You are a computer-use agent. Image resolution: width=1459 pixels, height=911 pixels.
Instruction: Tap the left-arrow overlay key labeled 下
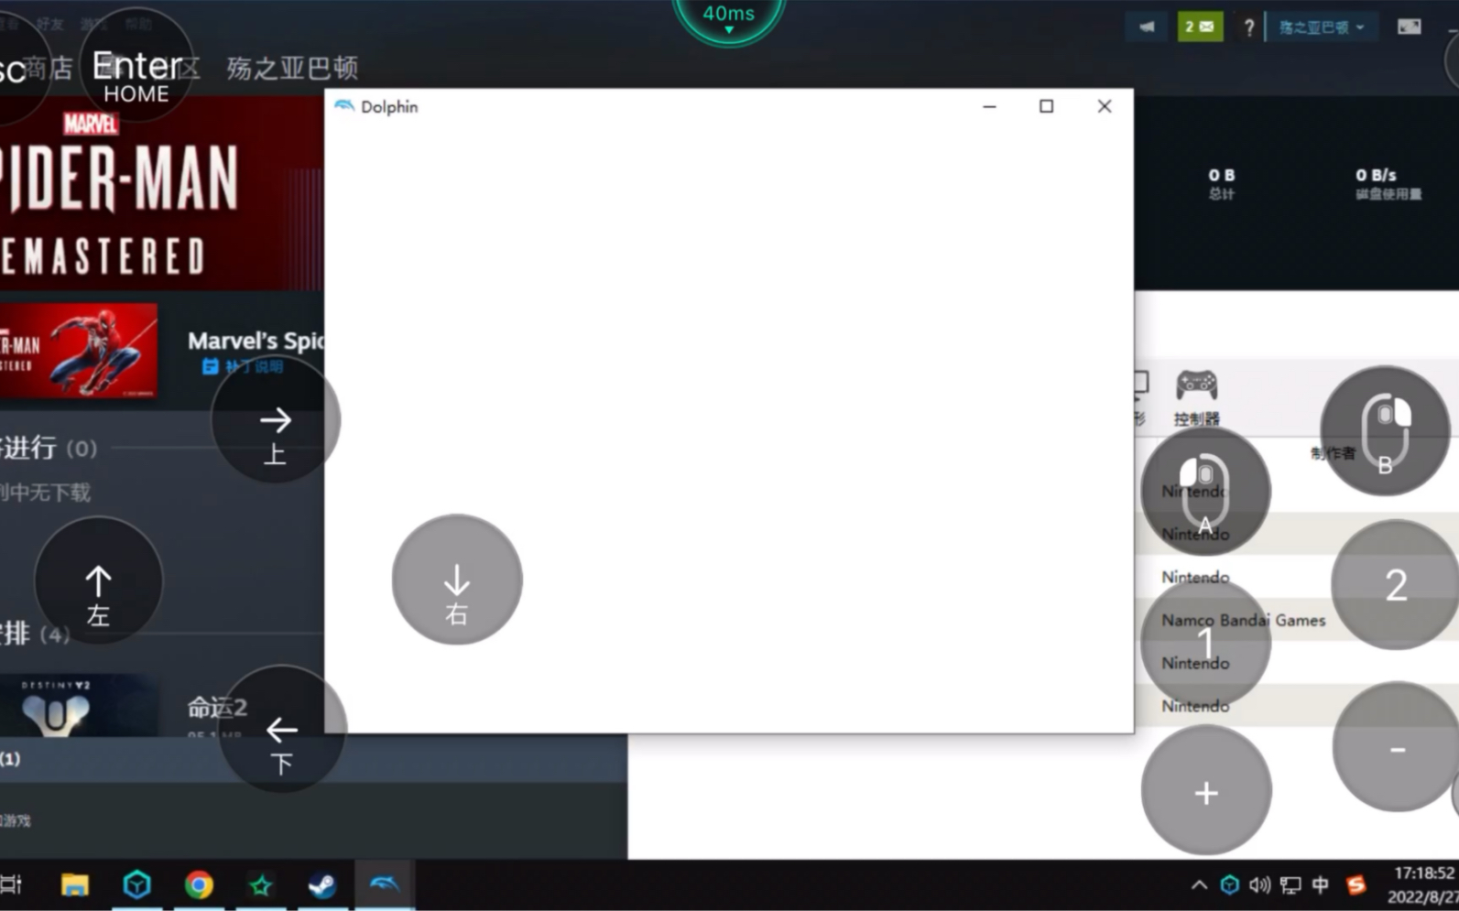click(282, 729)
